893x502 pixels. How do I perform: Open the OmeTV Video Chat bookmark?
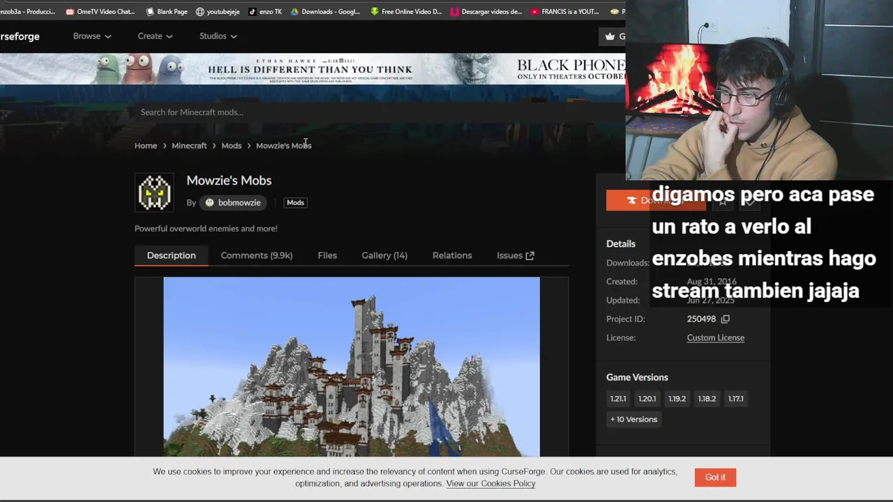click(100, 11)
